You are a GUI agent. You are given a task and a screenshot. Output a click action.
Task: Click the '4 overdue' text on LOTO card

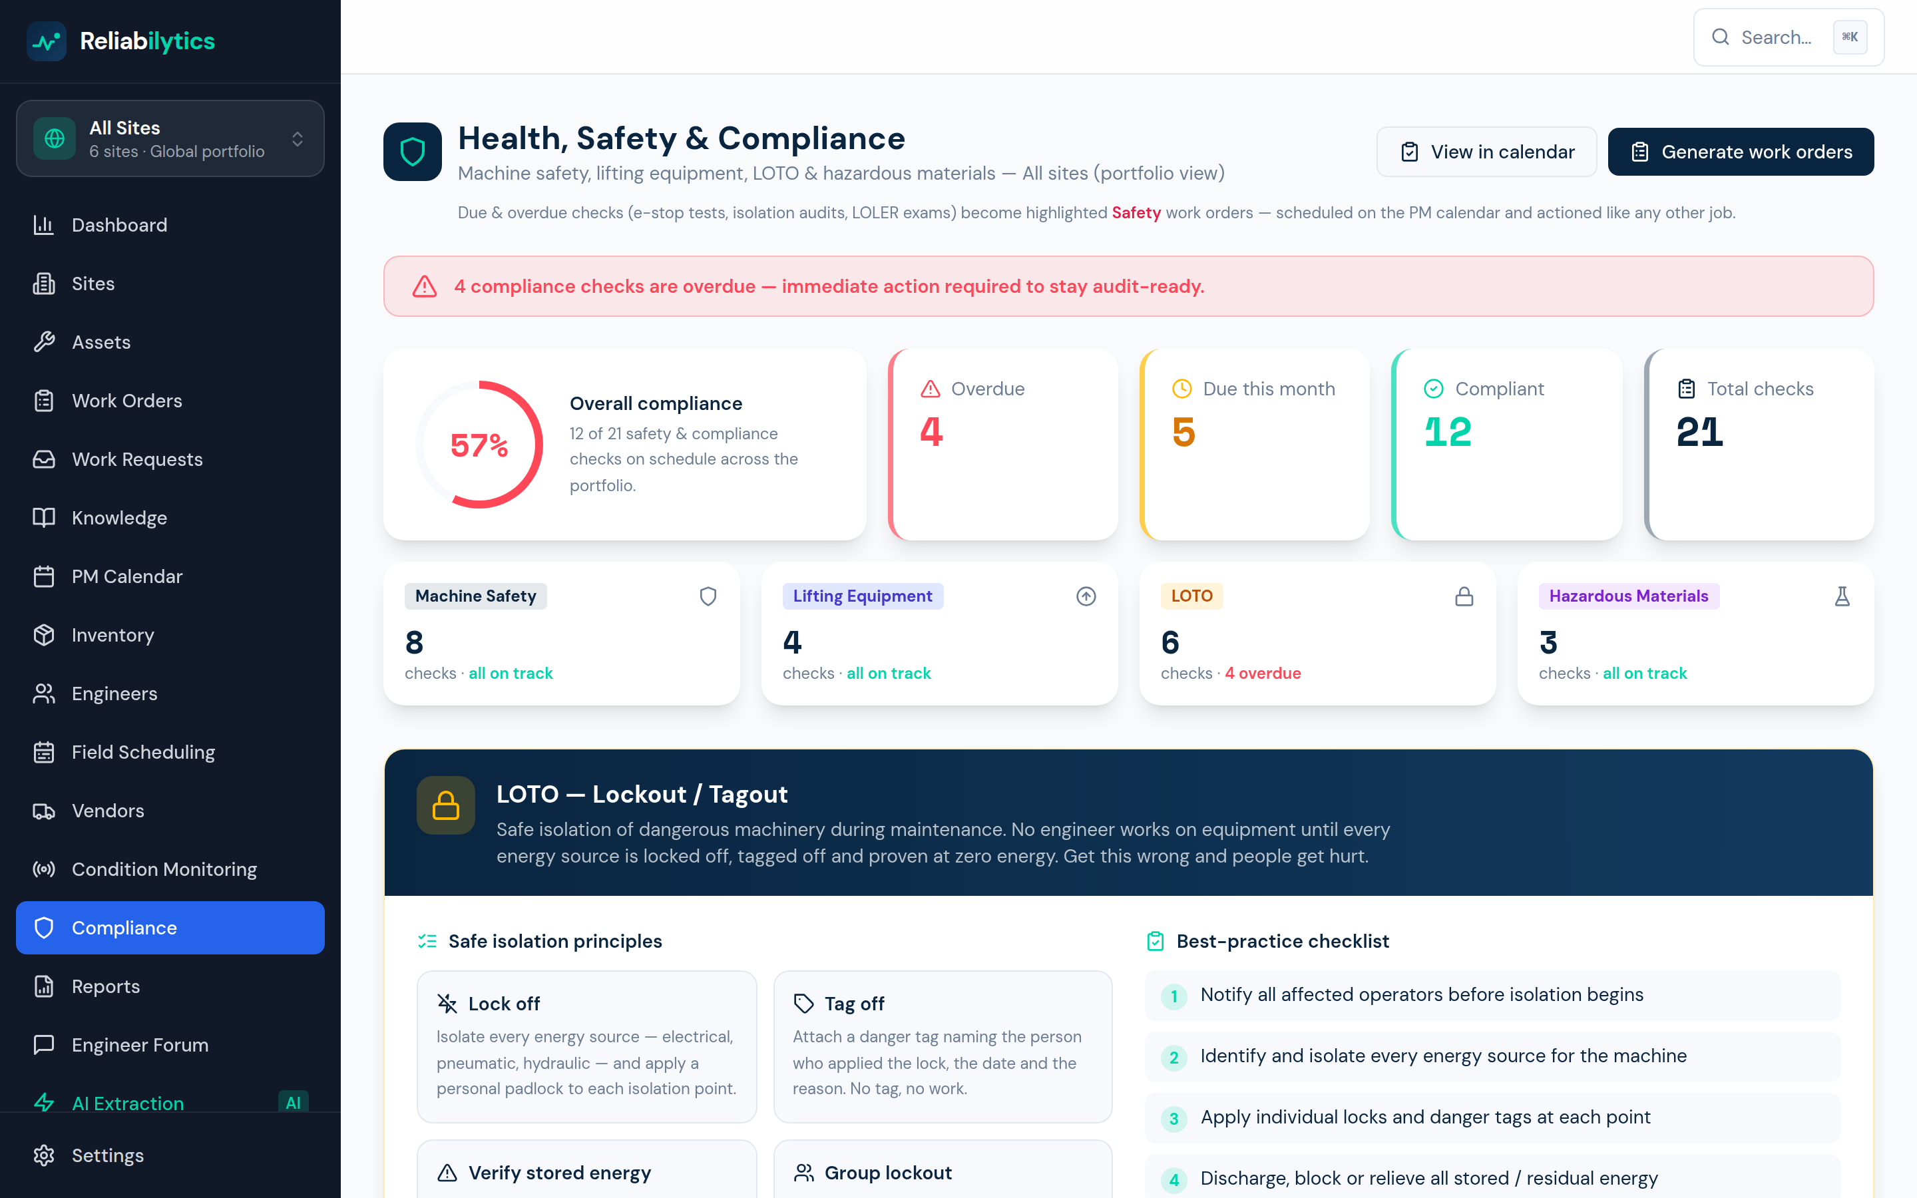tap(1263, 674)
